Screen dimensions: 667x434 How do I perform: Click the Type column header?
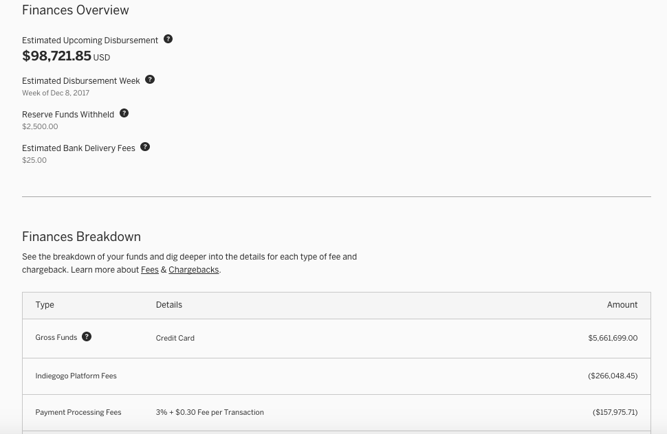click(x=45, y=305)
